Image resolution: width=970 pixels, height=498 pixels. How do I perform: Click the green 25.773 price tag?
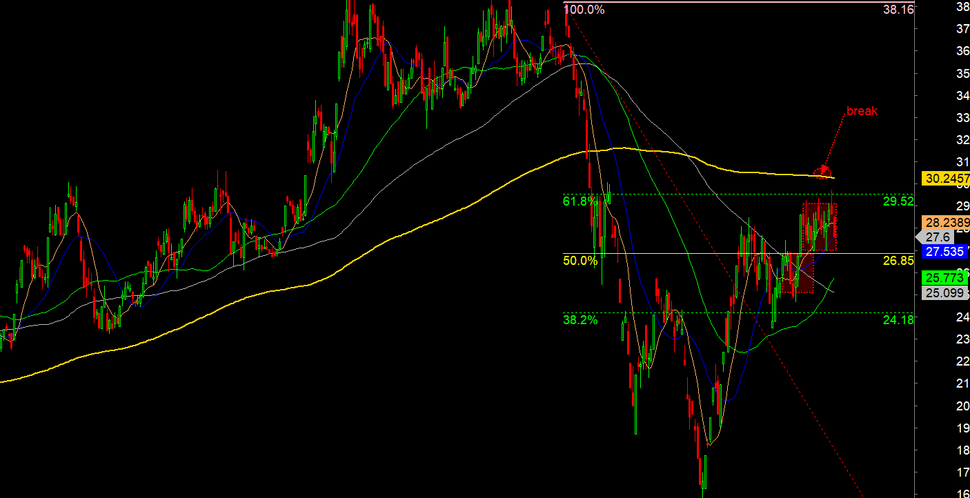point(944,278)
